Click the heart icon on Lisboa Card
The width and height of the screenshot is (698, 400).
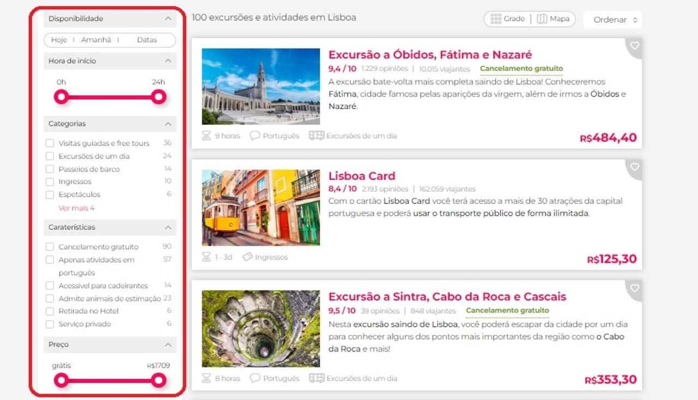(634, 167)
